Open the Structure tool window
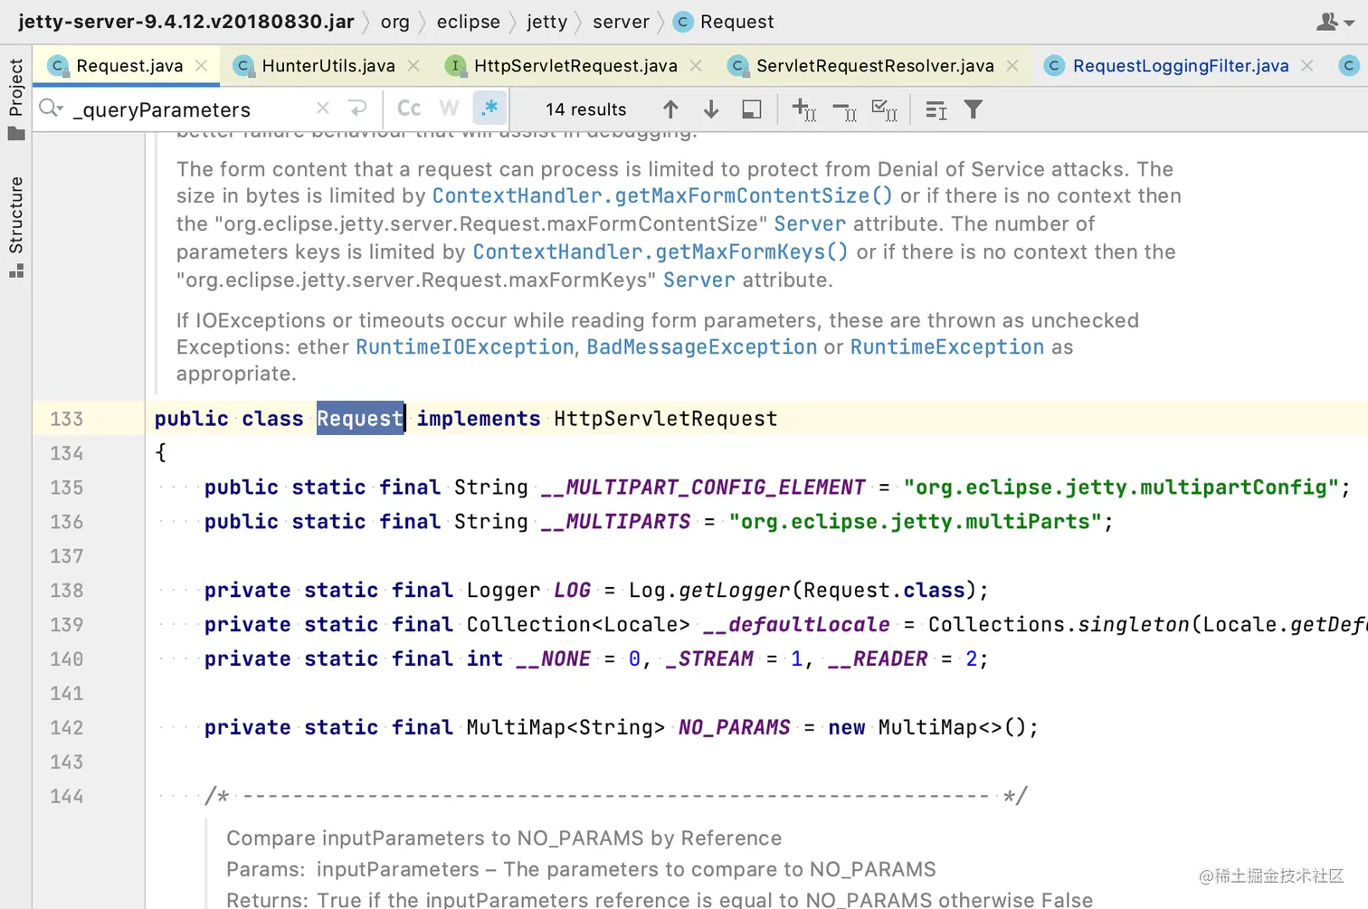 point(15,226)
